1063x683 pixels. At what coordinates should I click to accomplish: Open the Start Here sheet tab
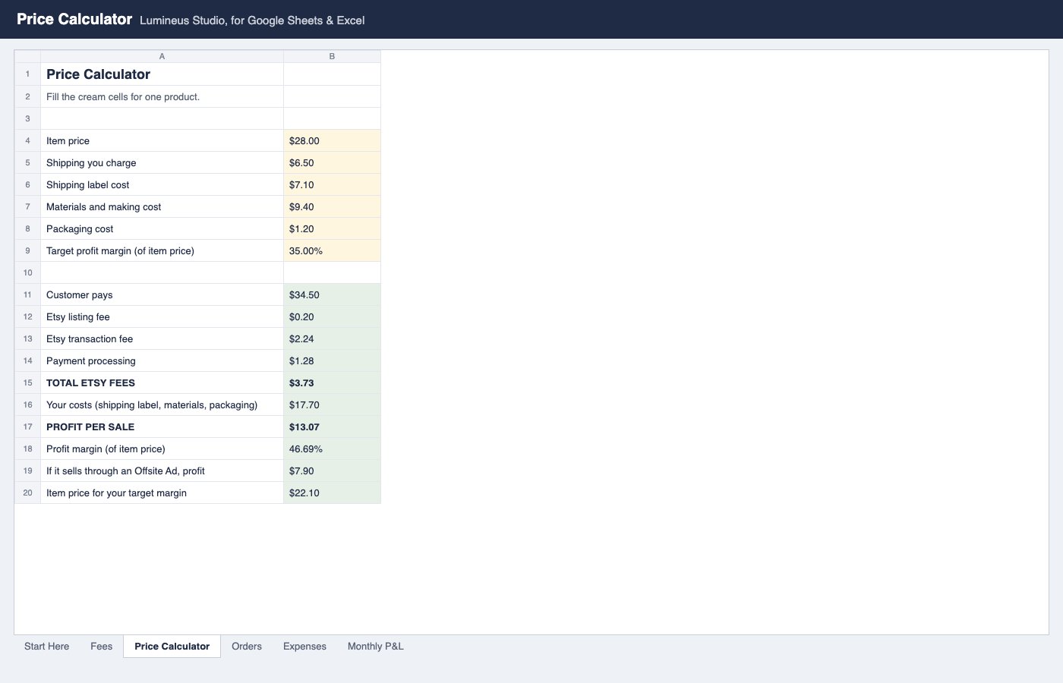[x=46, y=647]
